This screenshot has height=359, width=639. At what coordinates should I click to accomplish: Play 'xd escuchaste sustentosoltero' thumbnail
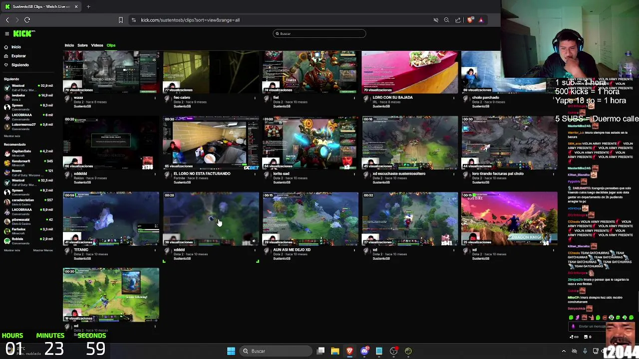point(410,143)
